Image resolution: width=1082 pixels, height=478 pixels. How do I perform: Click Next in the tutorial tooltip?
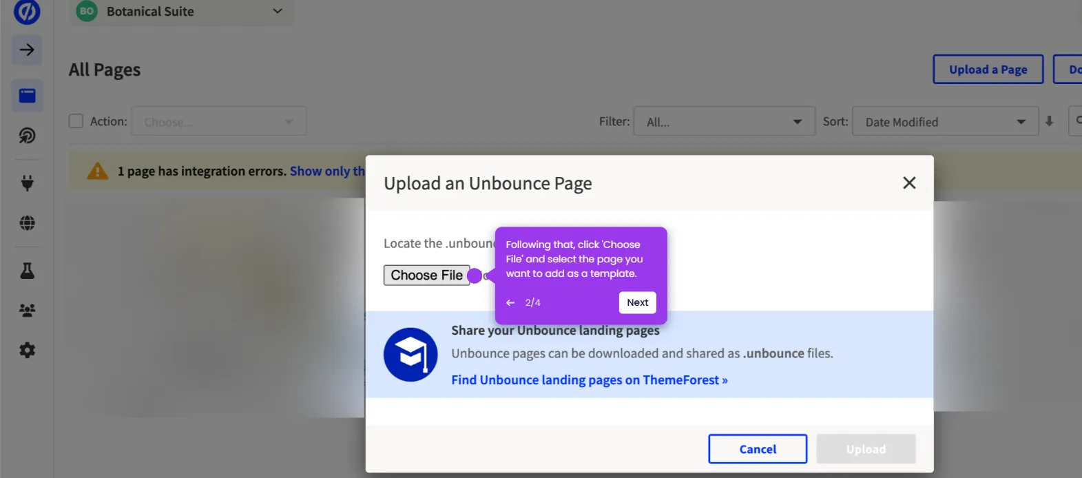pyautogui.click(x=637, y=302)
